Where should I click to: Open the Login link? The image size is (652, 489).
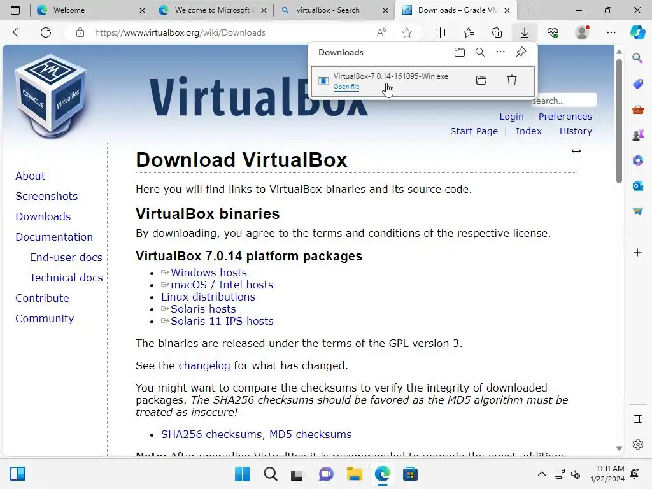click(511, 117)
